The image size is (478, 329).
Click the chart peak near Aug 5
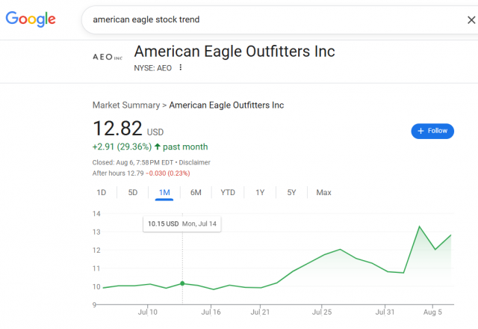click(420, 227)
